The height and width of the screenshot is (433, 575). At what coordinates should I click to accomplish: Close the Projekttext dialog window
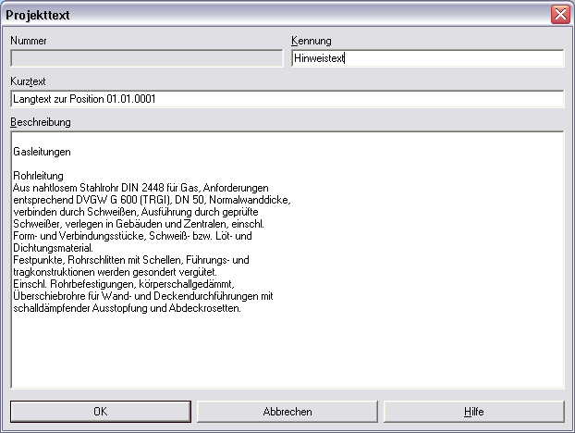coord(561,15)
